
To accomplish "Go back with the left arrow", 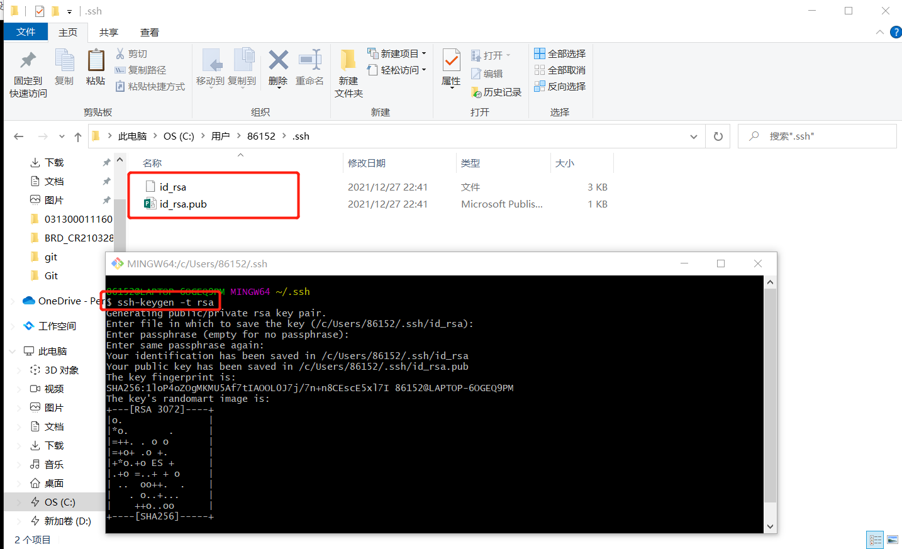I will coord(19,136).
